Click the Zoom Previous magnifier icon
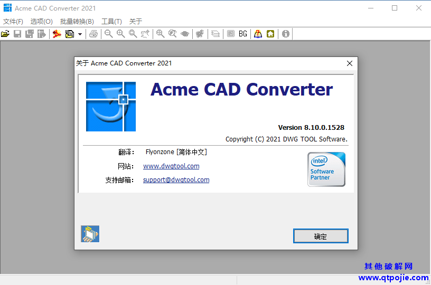This screenshot has height=285, width=431. pos(172,34)
